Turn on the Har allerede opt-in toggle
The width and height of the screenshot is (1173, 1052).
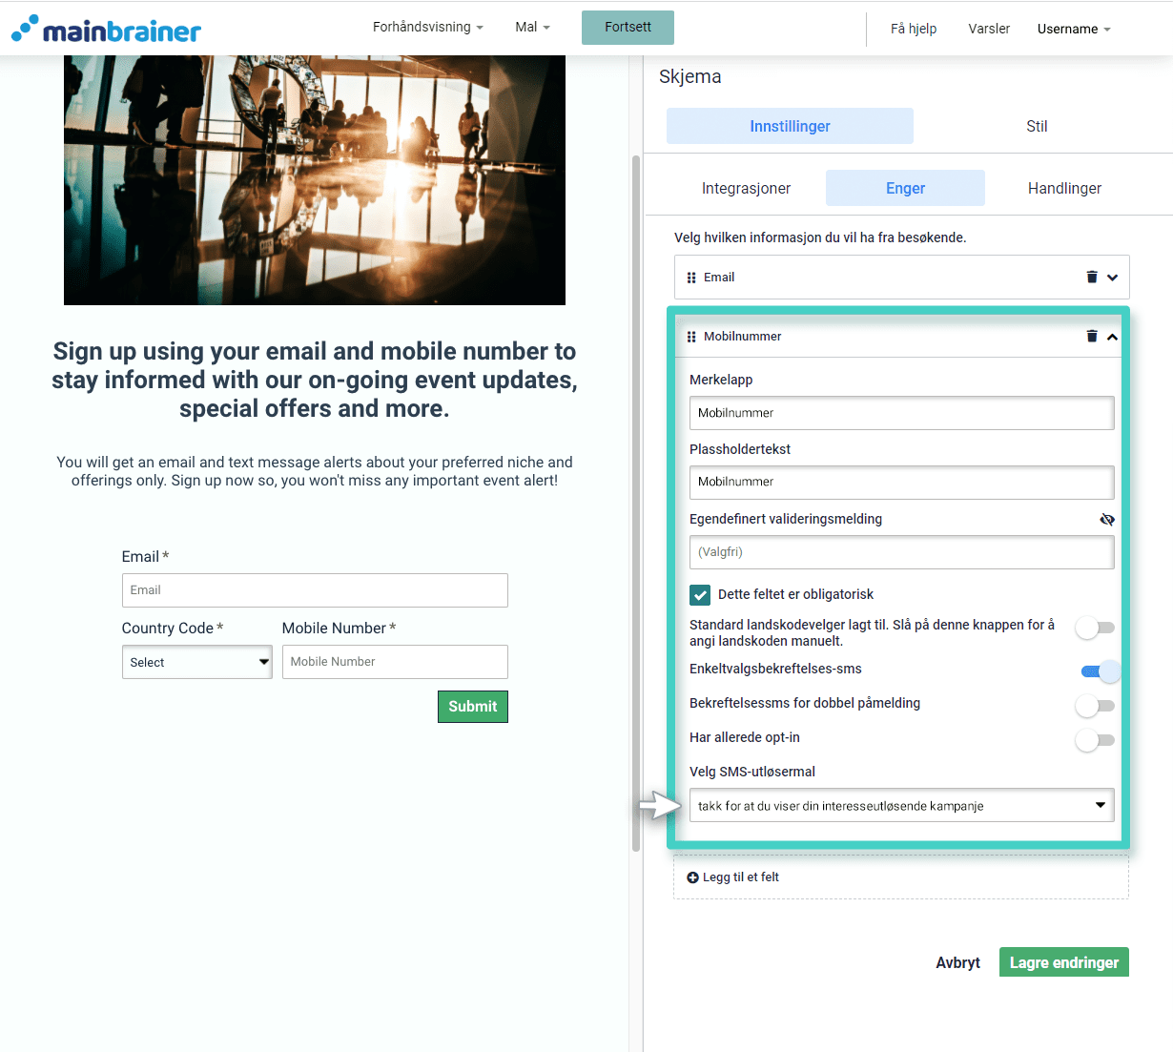point(1095,740)
